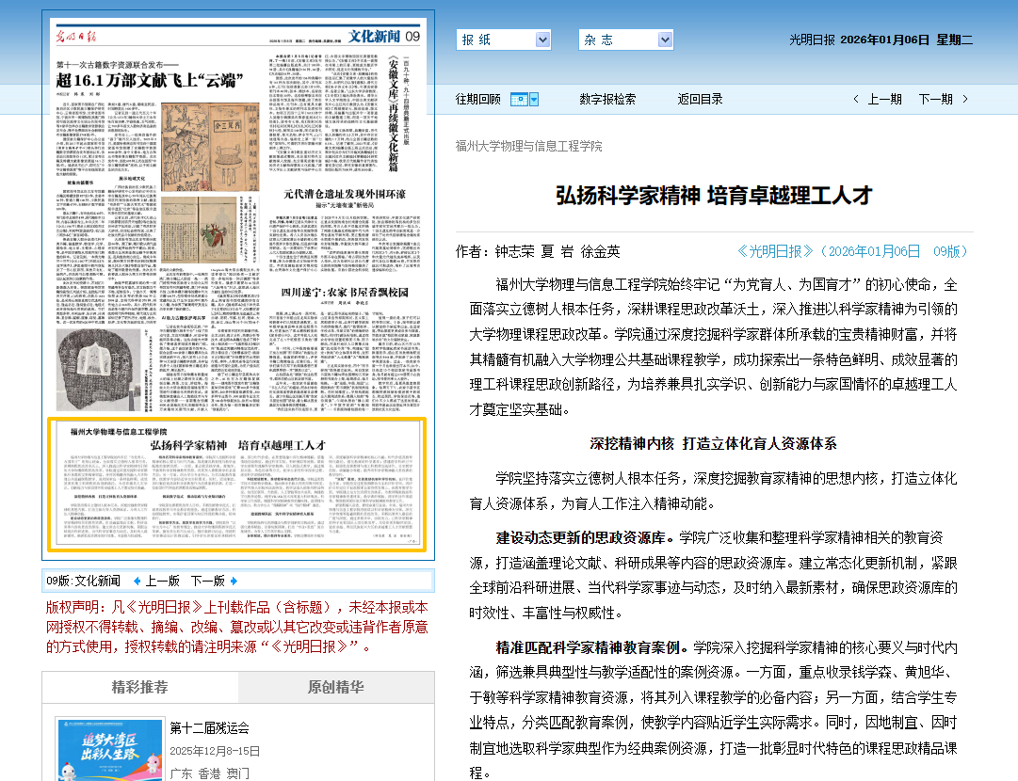Open the 报纸 dropdown list
The height and width of the screenshot is (781, 1018).
(542, 40)
